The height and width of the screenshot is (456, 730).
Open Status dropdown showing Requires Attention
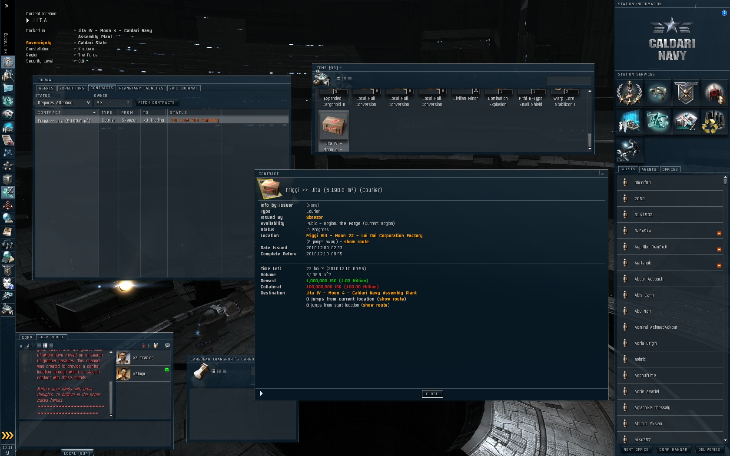tap(63, 102)
